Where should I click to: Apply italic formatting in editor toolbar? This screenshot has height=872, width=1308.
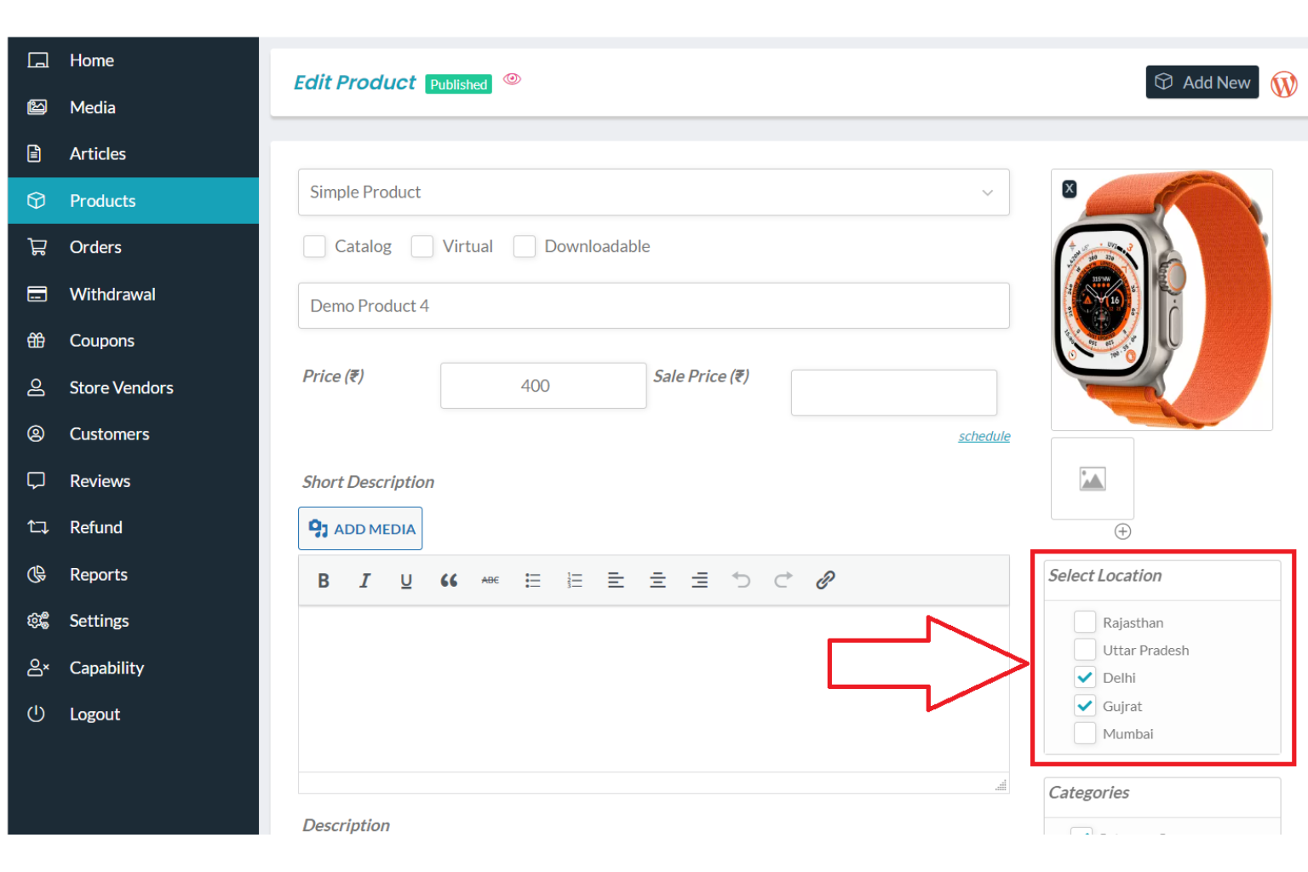pos(364,581)
